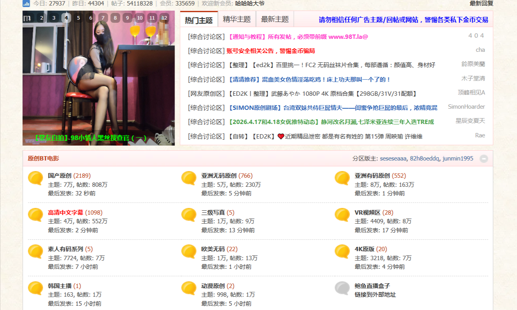The image size is (517, 310).
Task: Open the 动漫原创 forum
Action: [213, 286]
